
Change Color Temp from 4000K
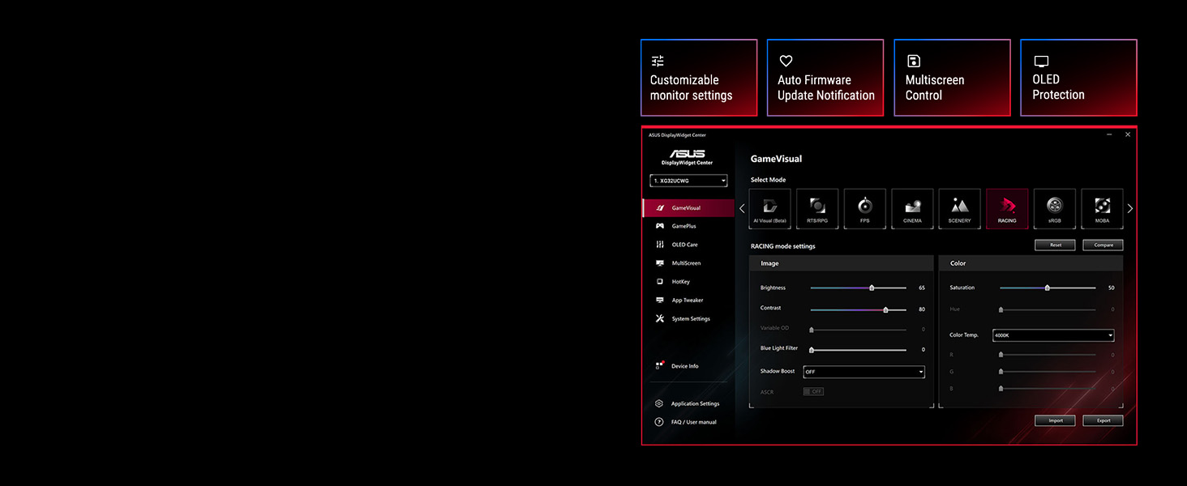(x=1052, y=335)
